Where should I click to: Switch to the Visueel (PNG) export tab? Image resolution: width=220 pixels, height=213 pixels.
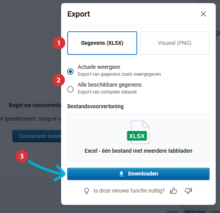[174, 43]
